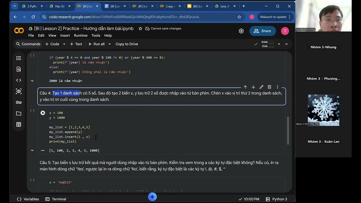Expand the Code insert options dropdown
Viewport: 361px width, 203px height.
[64, 44]
